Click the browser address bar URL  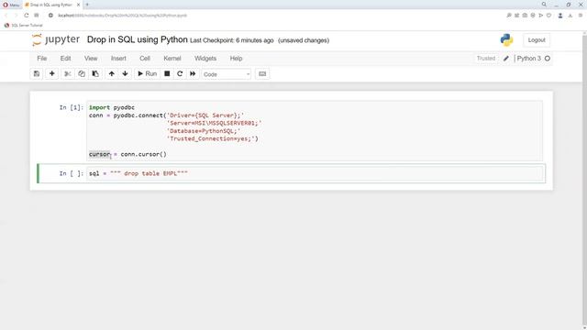[x=122, y=16]
